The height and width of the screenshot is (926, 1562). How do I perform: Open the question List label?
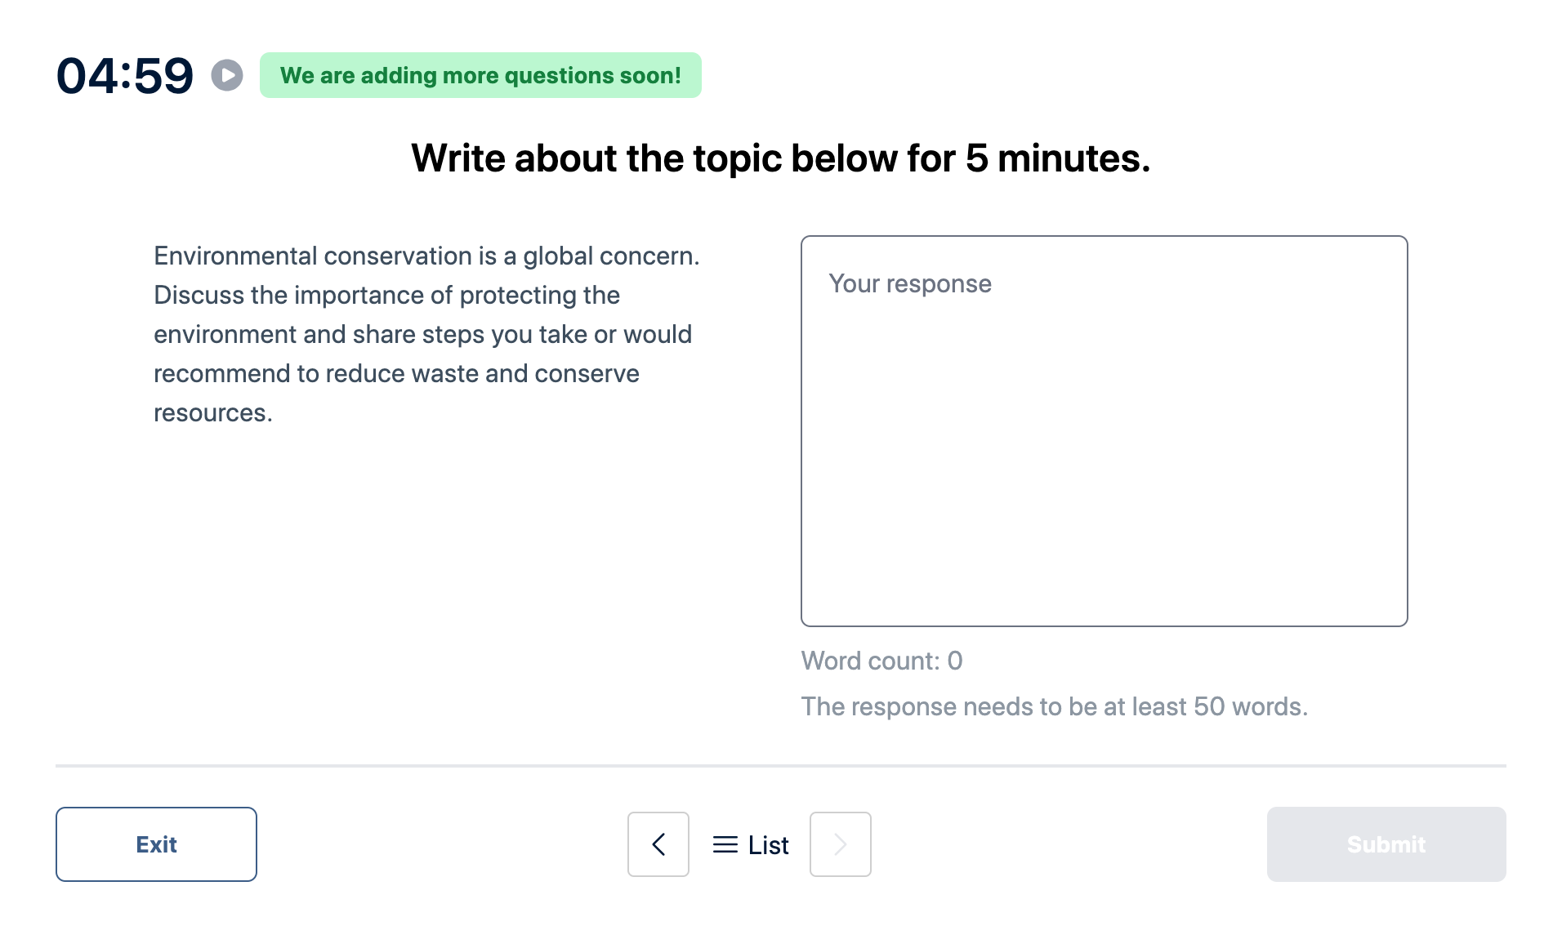pos(768,844)
